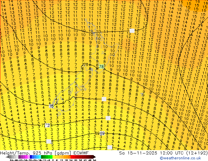Click the "24" value under the legend
Image resolution: width=208 pixels, height=161 pixels.
(x=71, y=160)
